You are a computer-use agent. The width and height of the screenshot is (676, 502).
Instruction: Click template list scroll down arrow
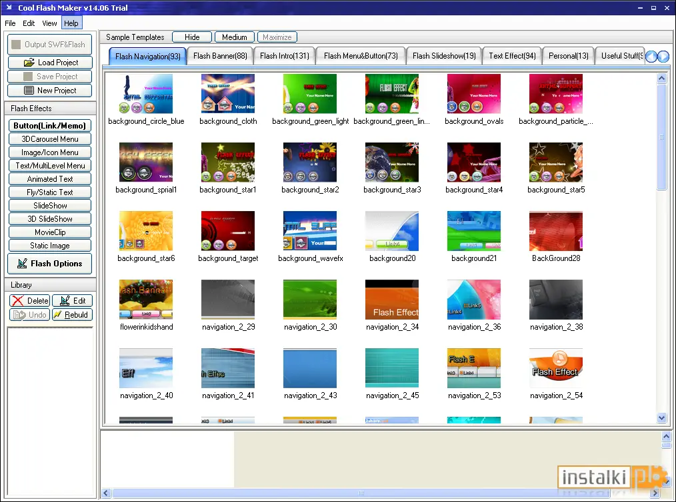[662, 417]
